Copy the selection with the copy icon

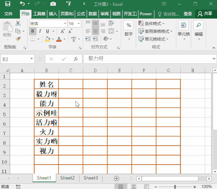18,31
